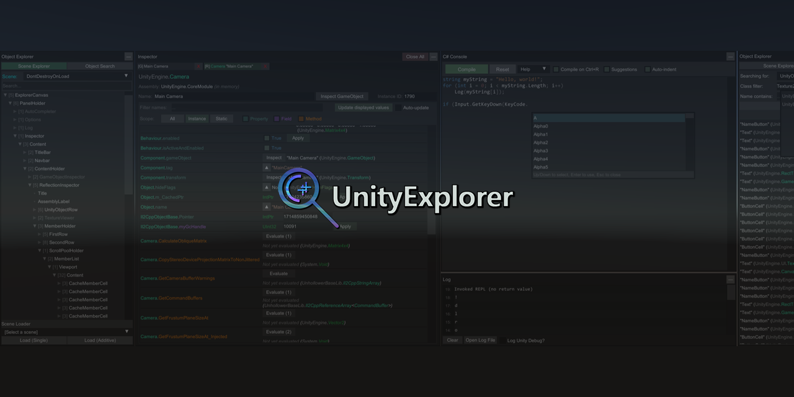The height and width of the screenshot is (397, 794).
Task: Expand the AutoCompleter tree node
Action: [16, 112]
